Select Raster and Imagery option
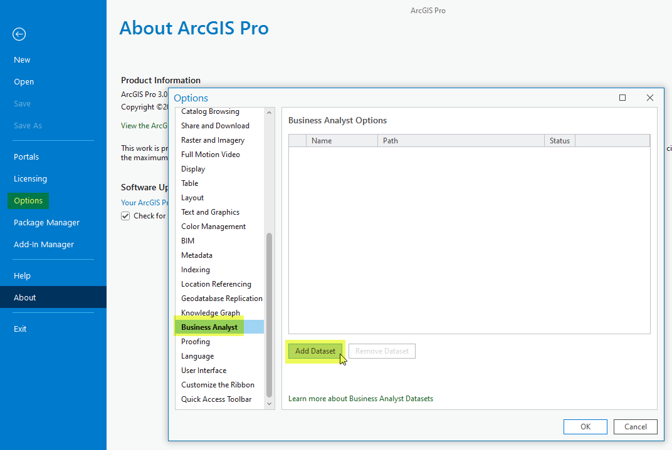The height and width of the screenshot is (450, 672). 213,140
